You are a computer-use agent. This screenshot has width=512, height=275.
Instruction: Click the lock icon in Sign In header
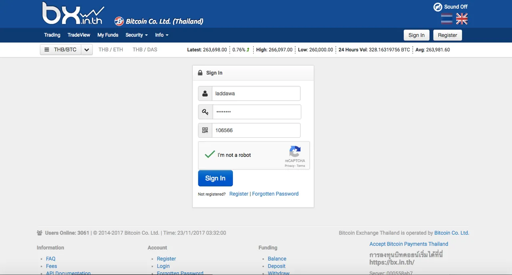tap(200, 73)
